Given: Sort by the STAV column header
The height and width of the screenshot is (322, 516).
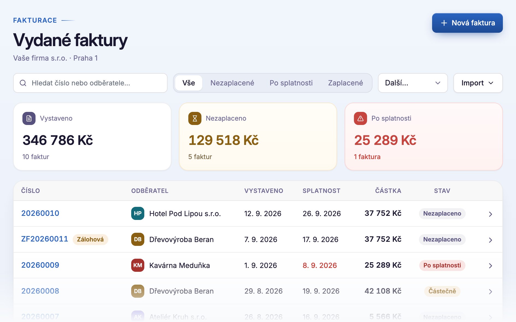Looking at the screenshot, I should point(442,191).
